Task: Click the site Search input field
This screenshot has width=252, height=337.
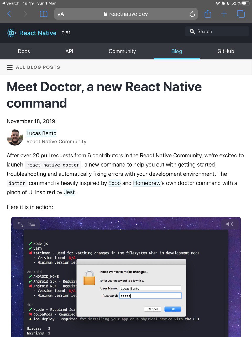Action: [x=217, y=31]
